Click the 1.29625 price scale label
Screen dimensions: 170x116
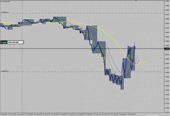pos(167,1)
